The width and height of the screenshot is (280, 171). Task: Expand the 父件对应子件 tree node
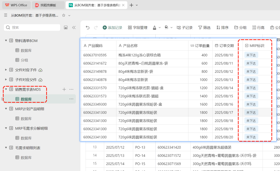click(6, 70)
